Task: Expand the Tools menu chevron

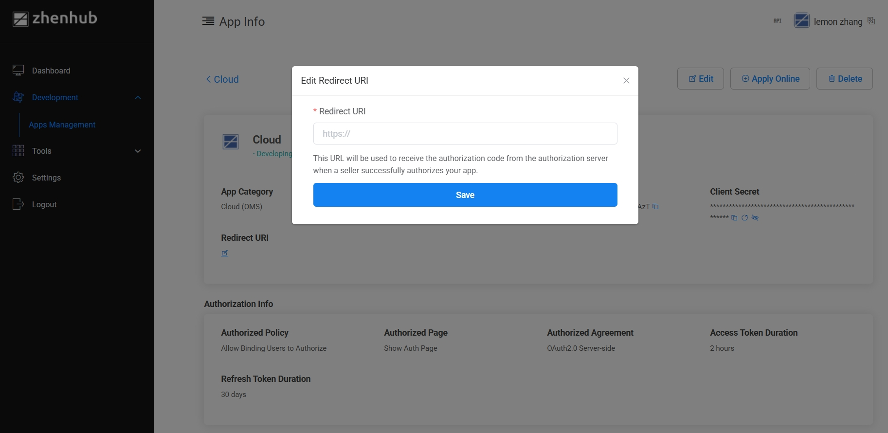Action: pos(138,151)
